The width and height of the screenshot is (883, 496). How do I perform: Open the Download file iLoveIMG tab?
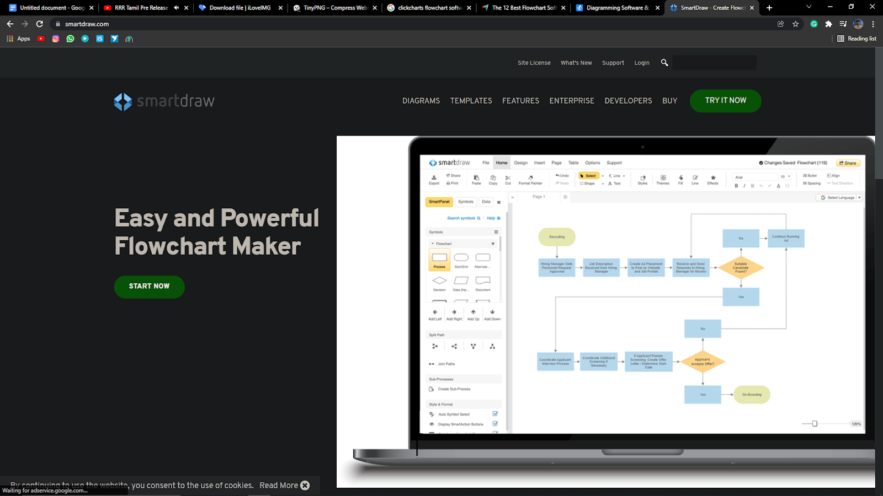click(240, 8)
